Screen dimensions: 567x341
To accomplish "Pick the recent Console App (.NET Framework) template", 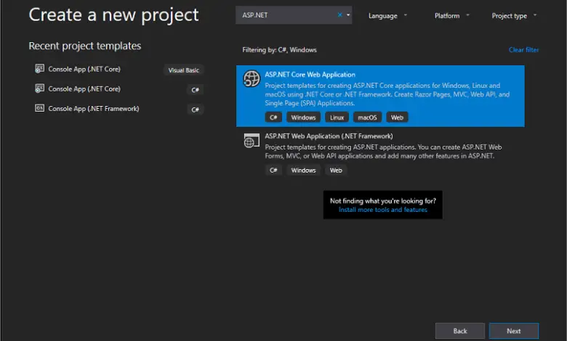I will (93, 108).
